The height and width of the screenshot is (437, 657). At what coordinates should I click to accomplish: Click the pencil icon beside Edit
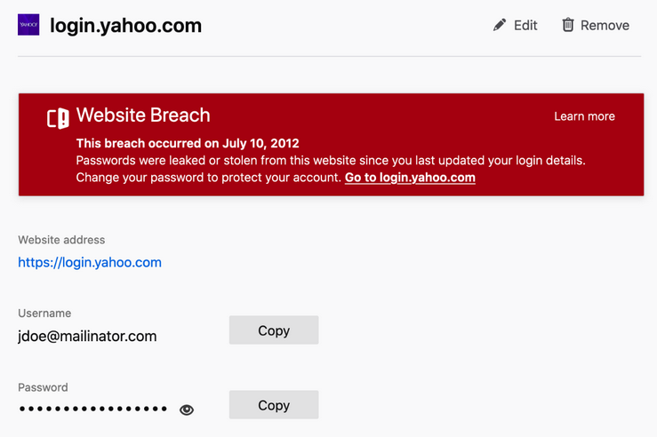click(x=500, y=25)
